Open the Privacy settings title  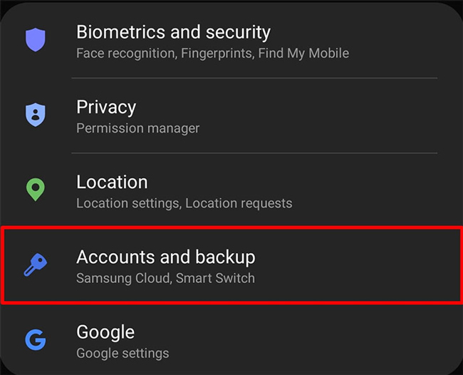(x=106, y=107)
